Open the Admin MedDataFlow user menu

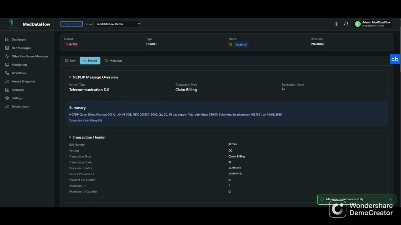coord(373,24)
